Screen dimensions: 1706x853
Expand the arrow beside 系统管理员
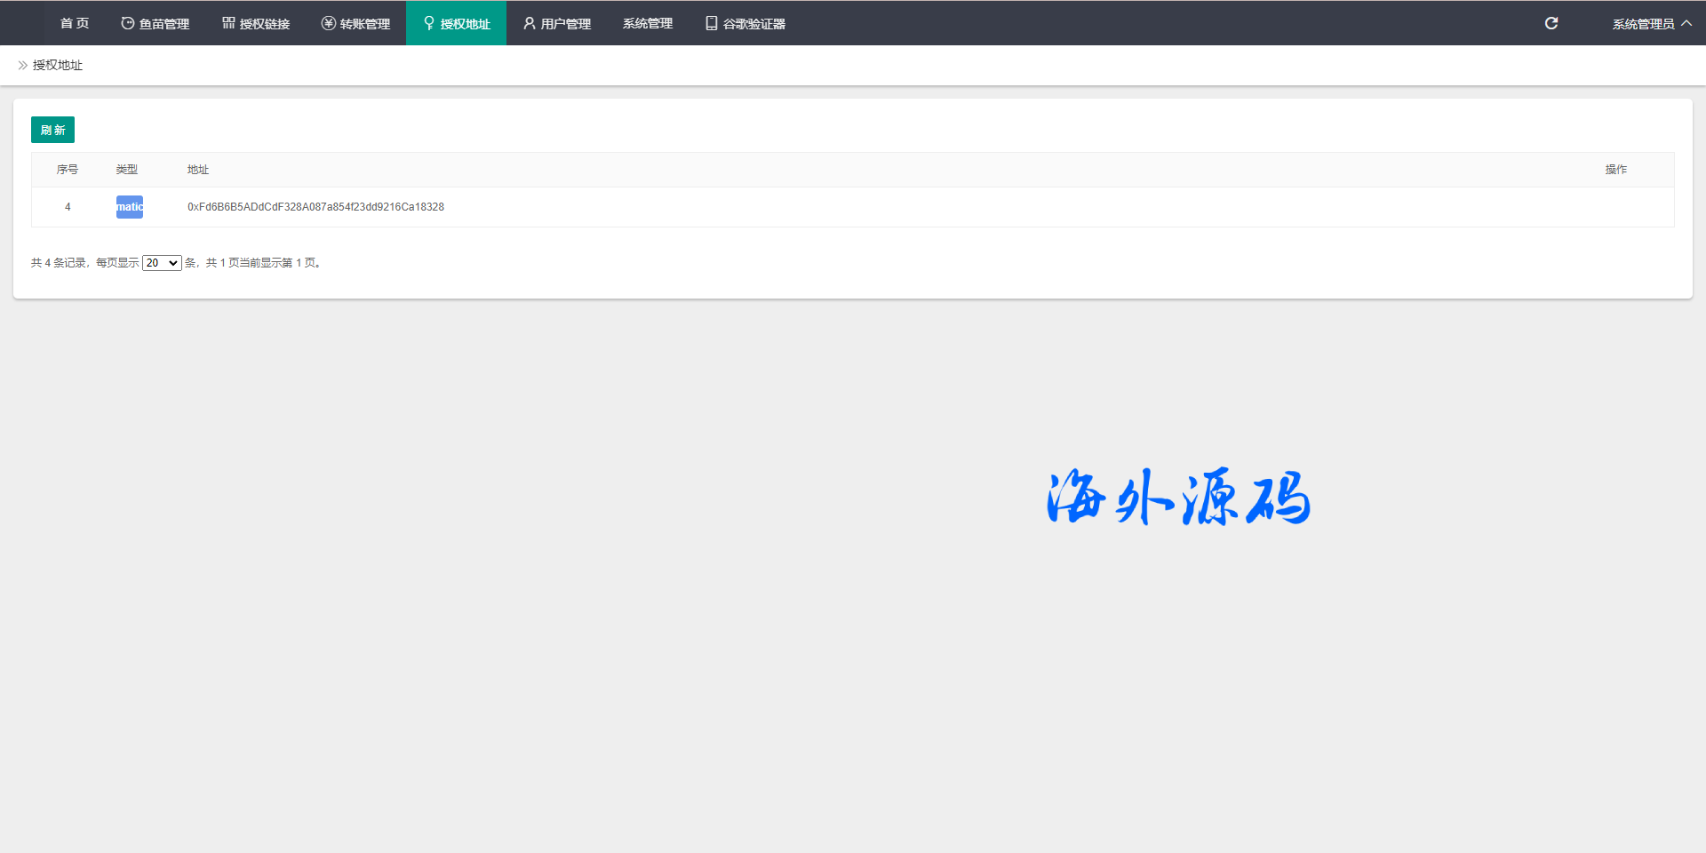(x=1686, y=23)
